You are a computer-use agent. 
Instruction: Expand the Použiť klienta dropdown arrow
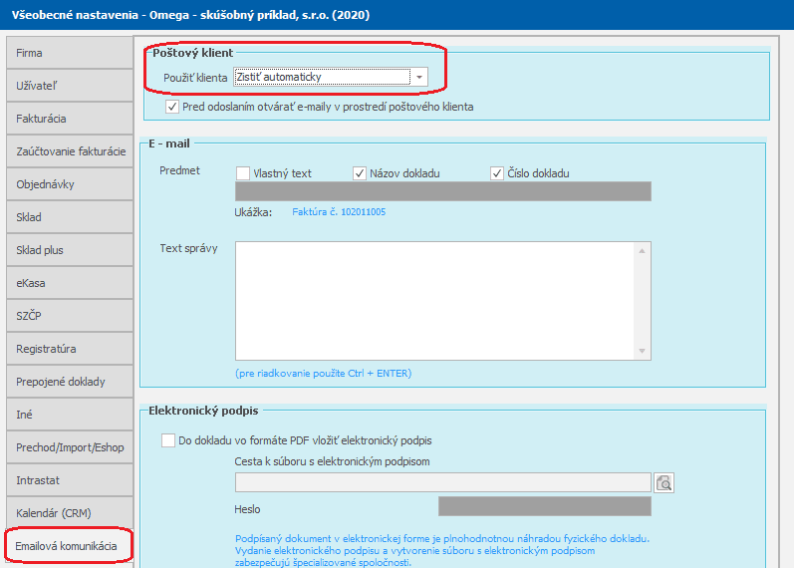[419, 78]
